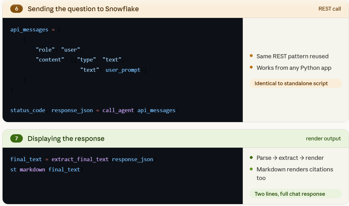Expand the "Displaying the response" section heading
This screenshot has height=206, width=349.
pos(66,139)
